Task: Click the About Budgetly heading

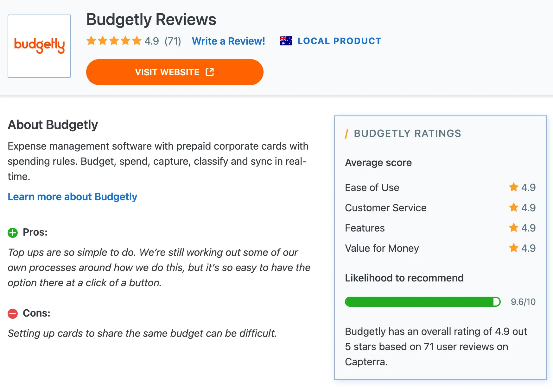Action: click(53, 125)
